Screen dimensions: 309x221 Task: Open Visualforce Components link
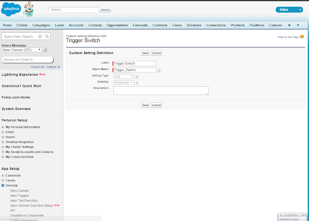(27, 216)
